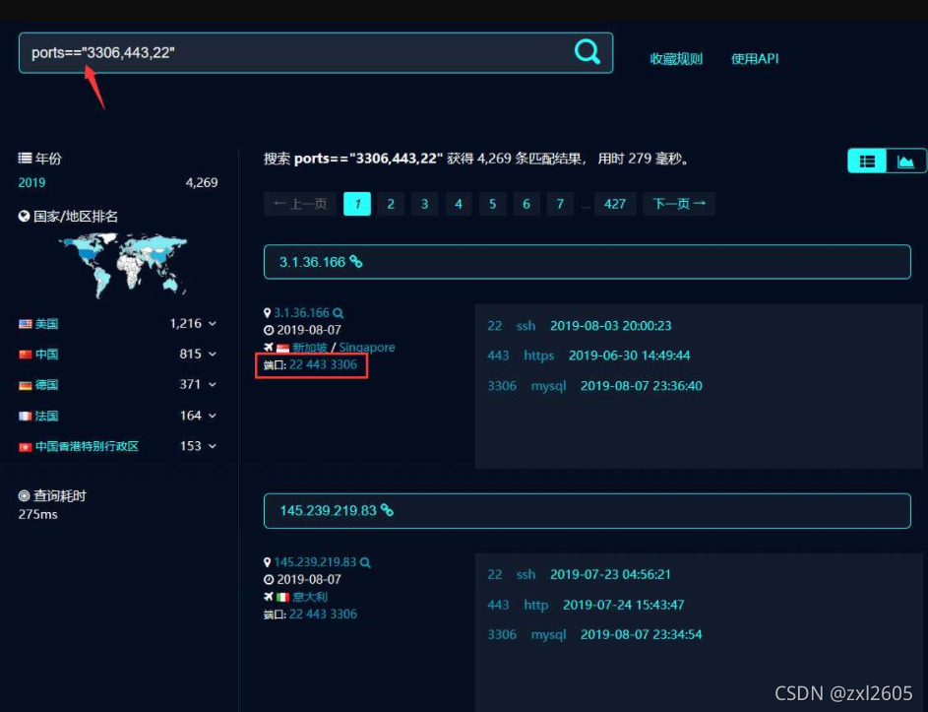This screenshot has width=928, height=712.
Task: Click the 新加坡 country link
Action: click(310, 347)
